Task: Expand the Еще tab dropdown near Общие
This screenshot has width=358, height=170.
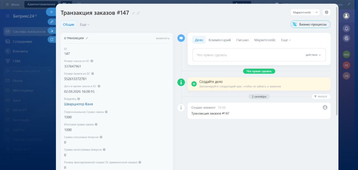Action: click(x=85, y=25)
